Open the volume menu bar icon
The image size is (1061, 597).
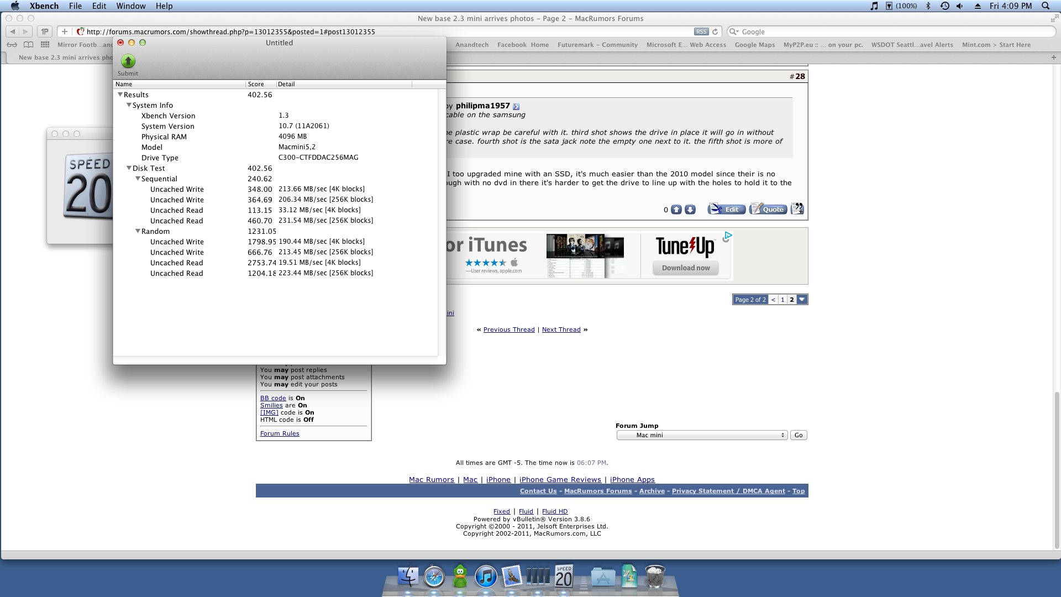pyautogui.click(x=960, y=6)
